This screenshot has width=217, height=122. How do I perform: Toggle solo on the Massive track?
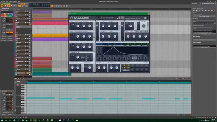click(27, 73)
